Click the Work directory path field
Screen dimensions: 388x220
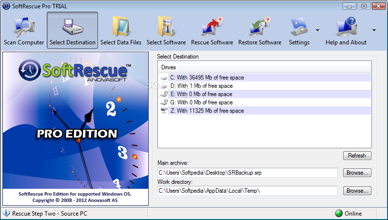click(x=248, y=191)
